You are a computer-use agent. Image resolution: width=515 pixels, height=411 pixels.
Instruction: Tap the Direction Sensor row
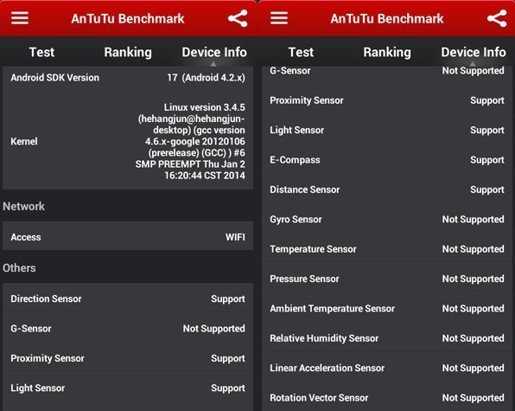pyautogui.click(x=128, y=299)
